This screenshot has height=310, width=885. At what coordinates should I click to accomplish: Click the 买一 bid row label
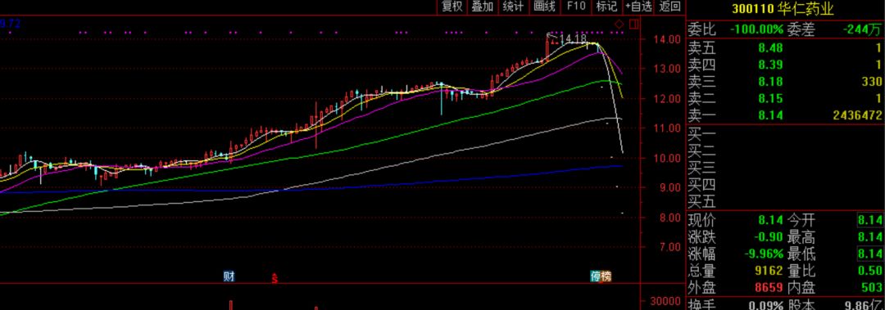point(701,134)
